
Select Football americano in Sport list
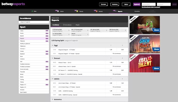34,64
